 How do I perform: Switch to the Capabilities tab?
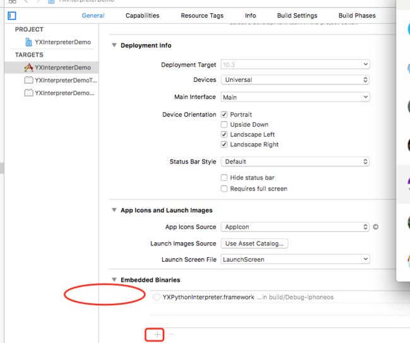pyautogui.click(x=143, y=15)
